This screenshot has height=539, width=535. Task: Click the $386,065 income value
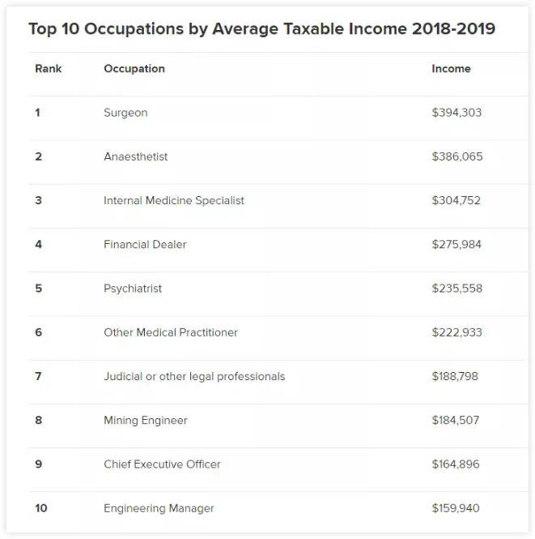pos(456,156)
